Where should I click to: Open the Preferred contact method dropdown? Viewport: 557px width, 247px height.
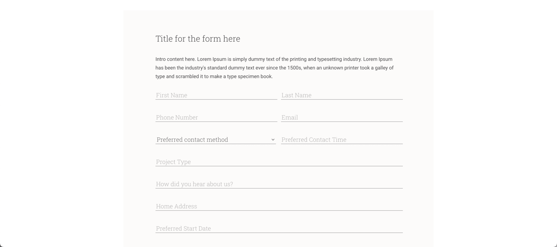[215, 140]
